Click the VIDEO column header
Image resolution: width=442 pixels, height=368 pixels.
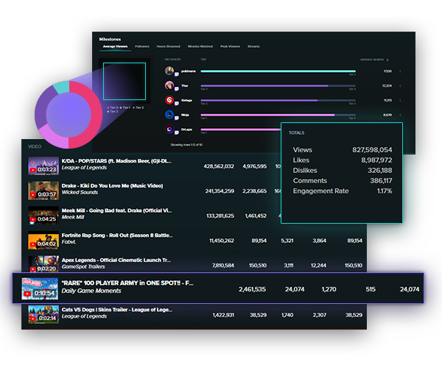(35, 146)
